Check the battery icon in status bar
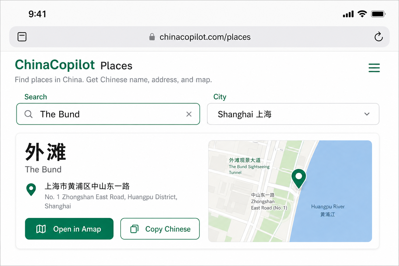Viewport: 399px width, 266px height. (378, 14)
